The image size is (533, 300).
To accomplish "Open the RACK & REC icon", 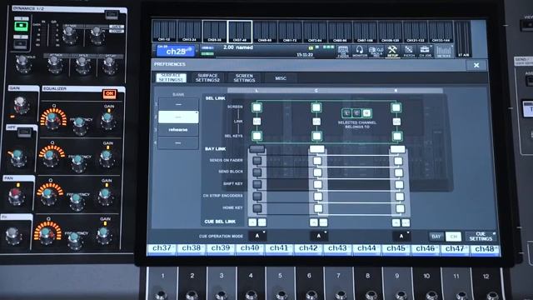I will point(376,52).
